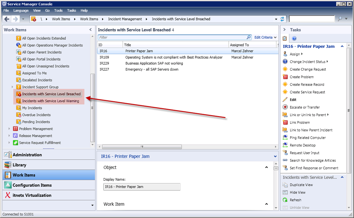The image size is (354, 218).
Task: Click the help icon in Tasks pane
Action: (x=294, y=38)
